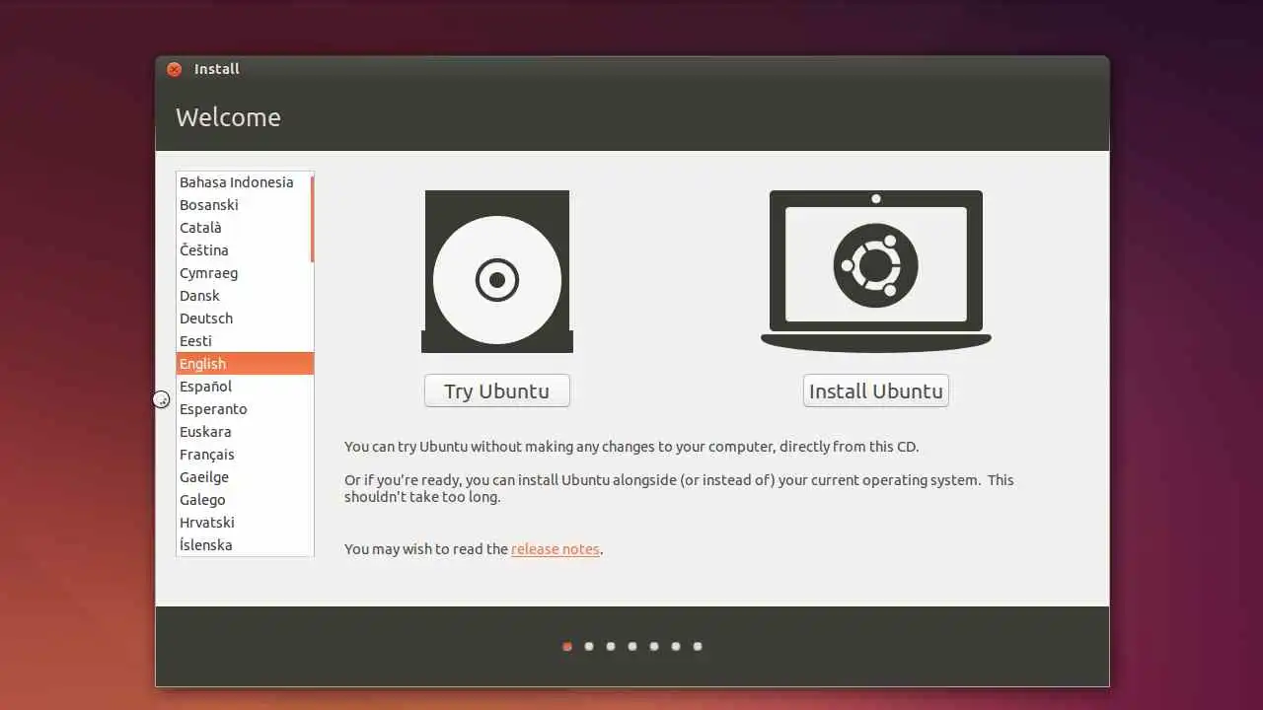Switch language to Español
Screen dimensions: 1263x710
pyautogui.click(x=244, y=387)
